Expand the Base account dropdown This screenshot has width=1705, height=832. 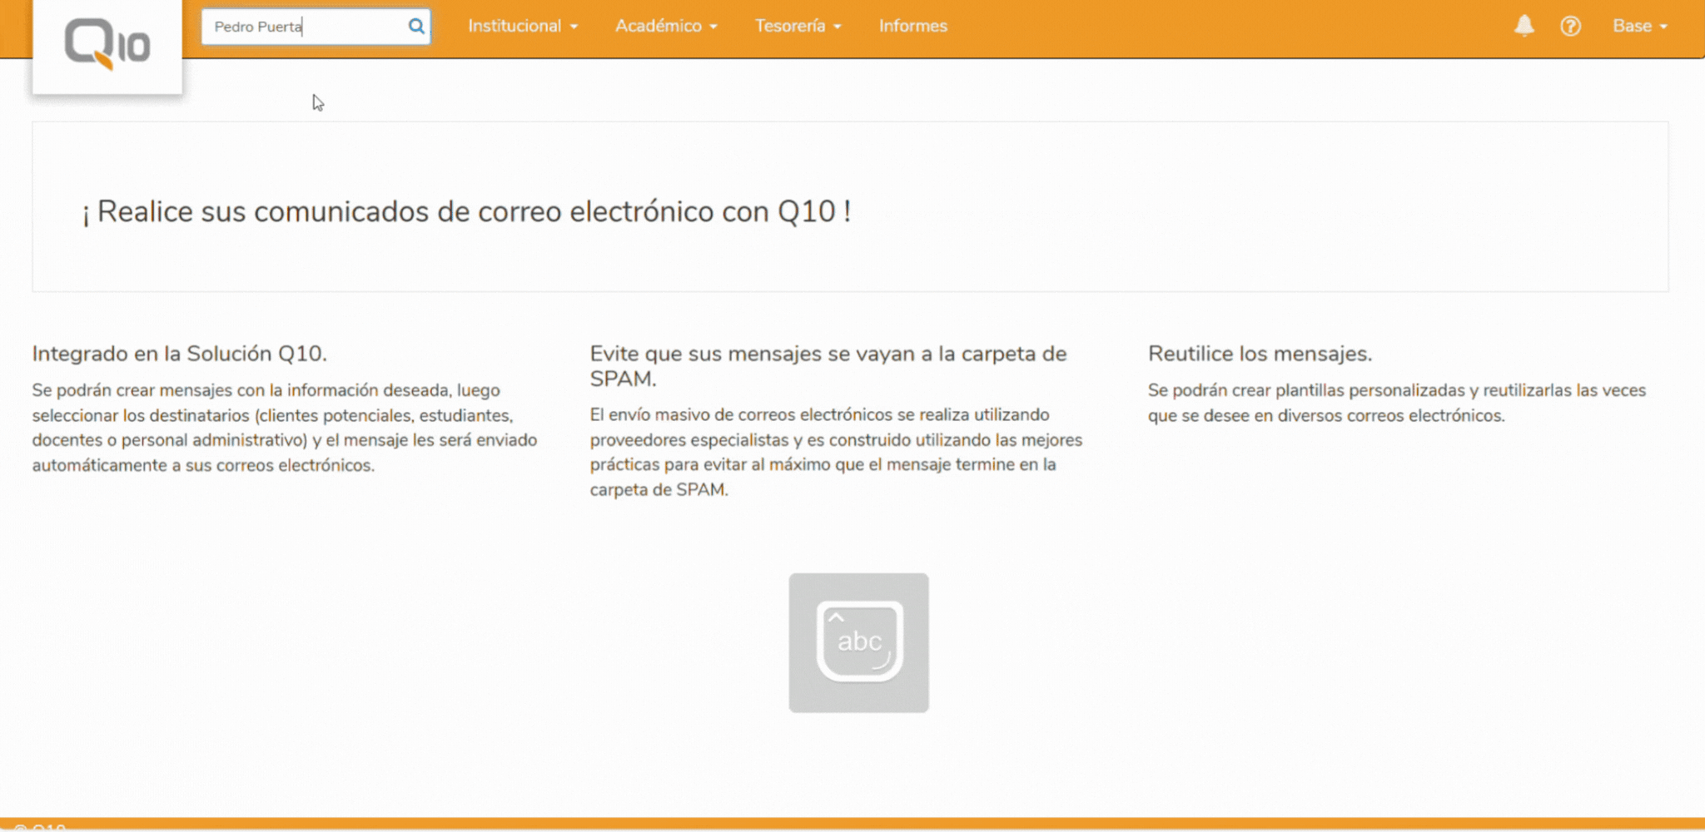[1638, 26]
